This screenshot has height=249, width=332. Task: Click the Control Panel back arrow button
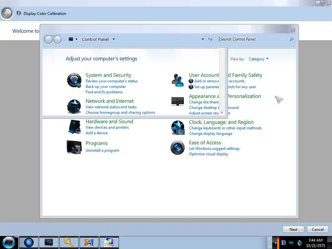pos(49,39)
